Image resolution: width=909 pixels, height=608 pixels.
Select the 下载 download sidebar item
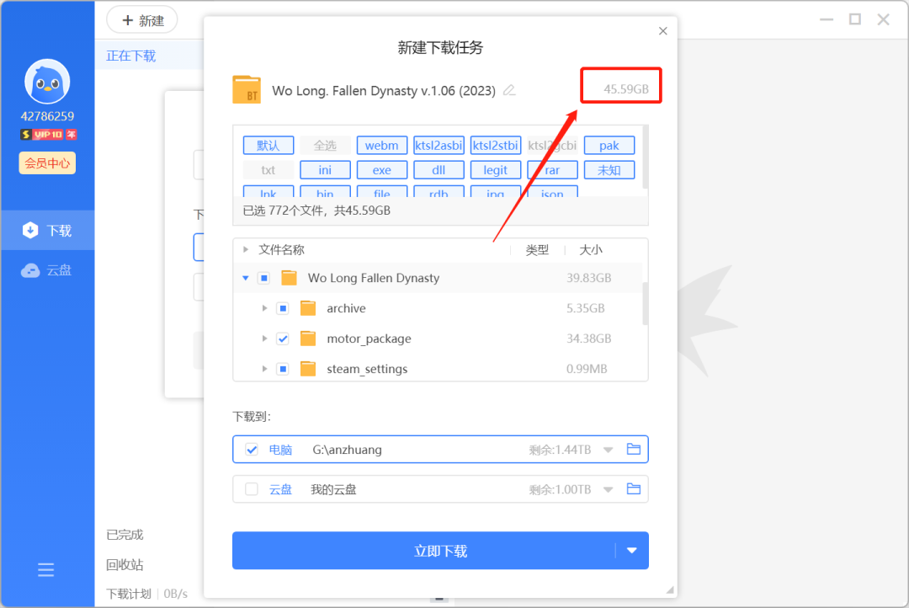pyautogui.click(x=47, y=231)
